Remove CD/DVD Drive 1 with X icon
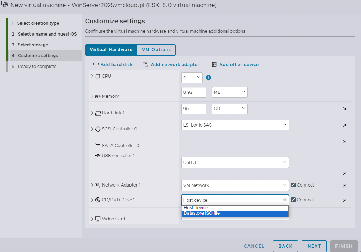This screenshot has width=361, height=252. [x=344, y=200]
